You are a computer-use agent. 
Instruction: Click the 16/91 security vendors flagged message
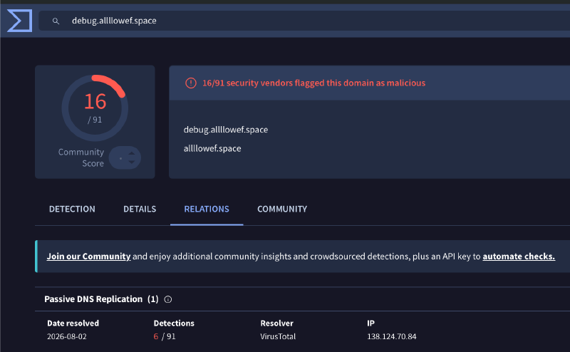click(x=313, y=83)
